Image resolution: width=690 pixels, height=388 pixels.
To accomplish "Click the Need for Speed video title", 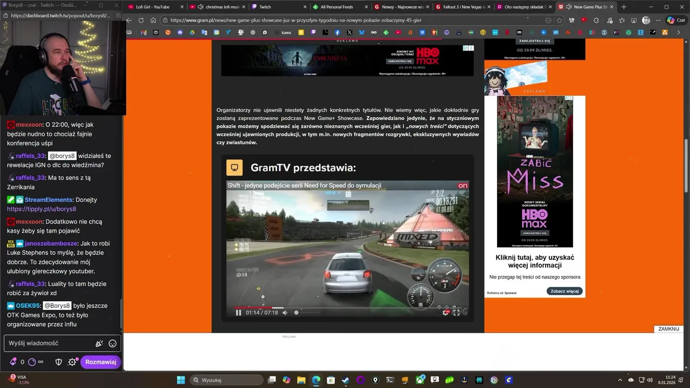I will [304, 185].
